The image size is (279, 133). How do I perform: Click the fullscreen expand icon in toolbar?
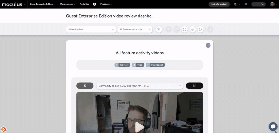(184, 29)
